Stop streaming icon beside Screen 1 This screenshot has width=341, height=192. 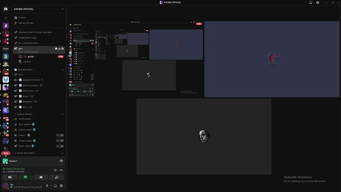[61, 161]
